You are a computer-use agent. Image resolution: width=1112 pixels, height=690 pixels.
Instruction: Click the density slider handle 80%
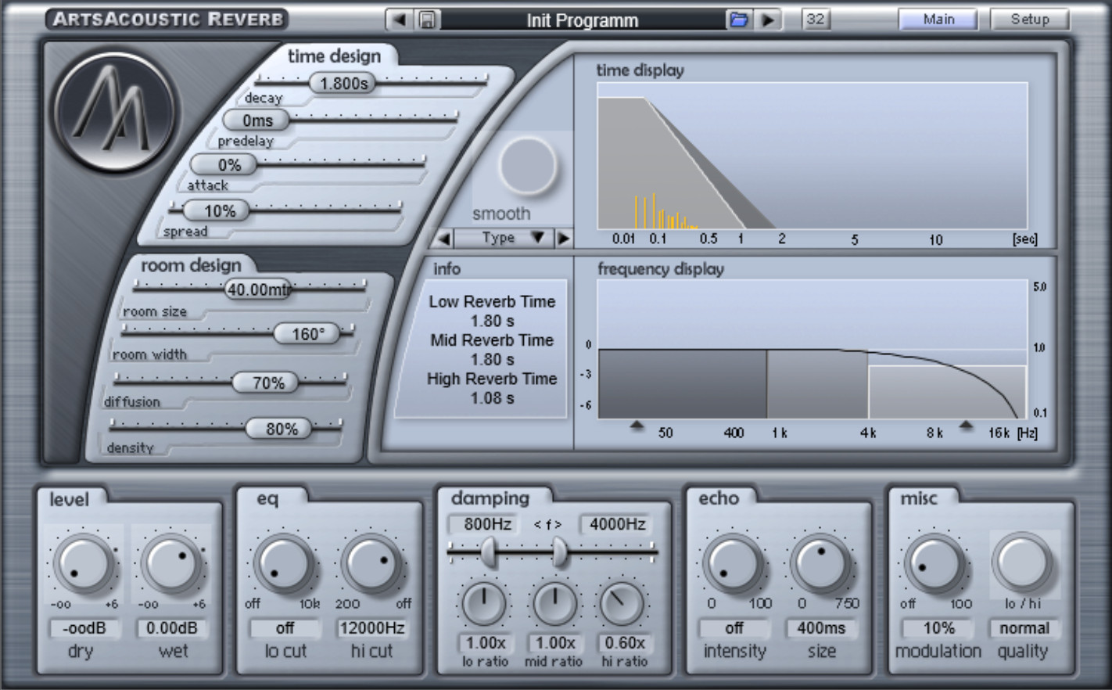tap(278, 429)
